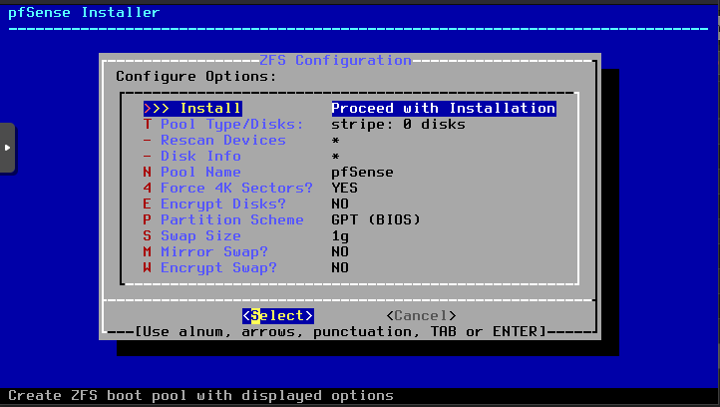Click the 'GPT (BIOS)' value

coord(376,219)
